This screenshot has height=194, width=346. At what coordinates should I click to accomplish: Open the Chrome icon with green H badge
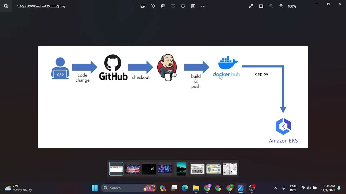(229, 188)
